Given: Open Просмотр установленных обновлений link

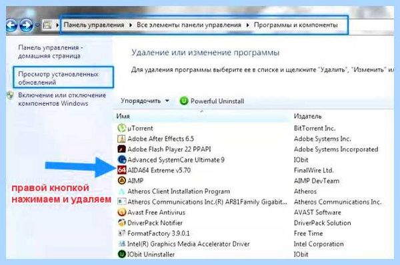Looking at the screenshot, I should [58, 78].
